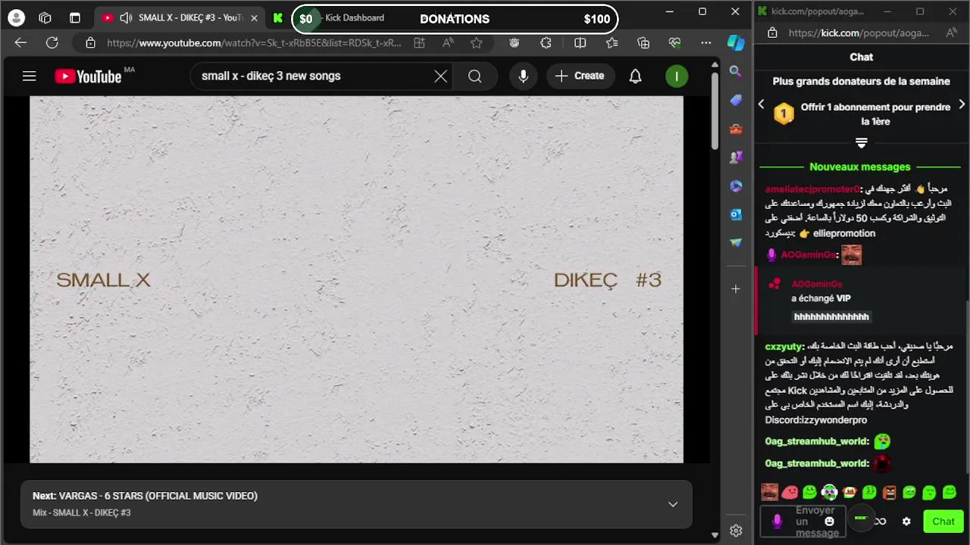Open the Edge collections icon
This screenshot has height=545, width=970.
click(x=643, y=43)
